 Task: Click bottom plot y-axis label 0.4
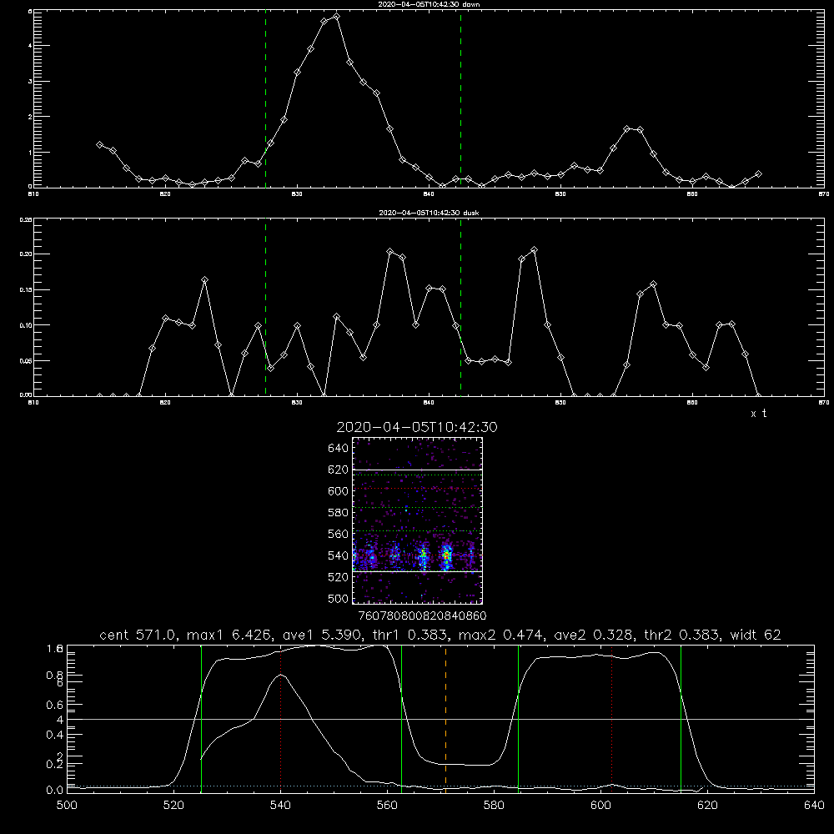(55, 735)
